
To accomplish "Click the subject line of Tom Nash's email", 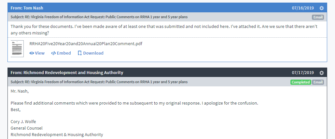I will tap(99, 17).
